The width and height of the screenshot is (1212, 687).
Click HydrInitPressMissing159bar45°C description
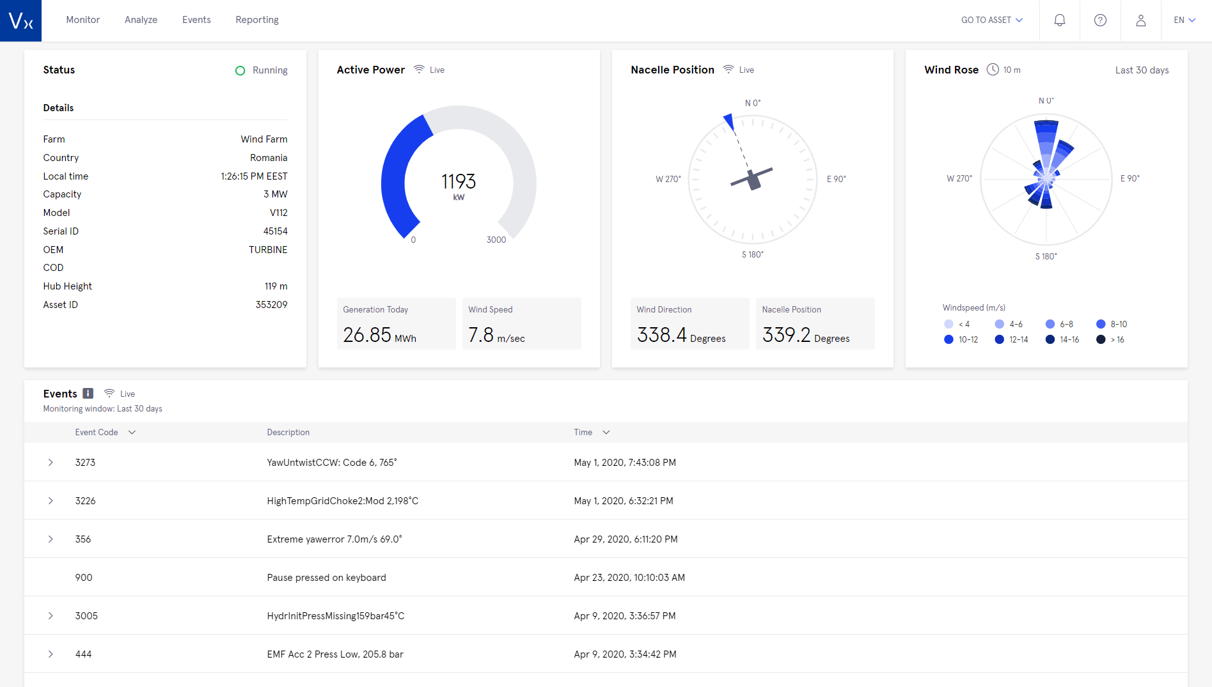pyautogui.click(x=336, y=615)
